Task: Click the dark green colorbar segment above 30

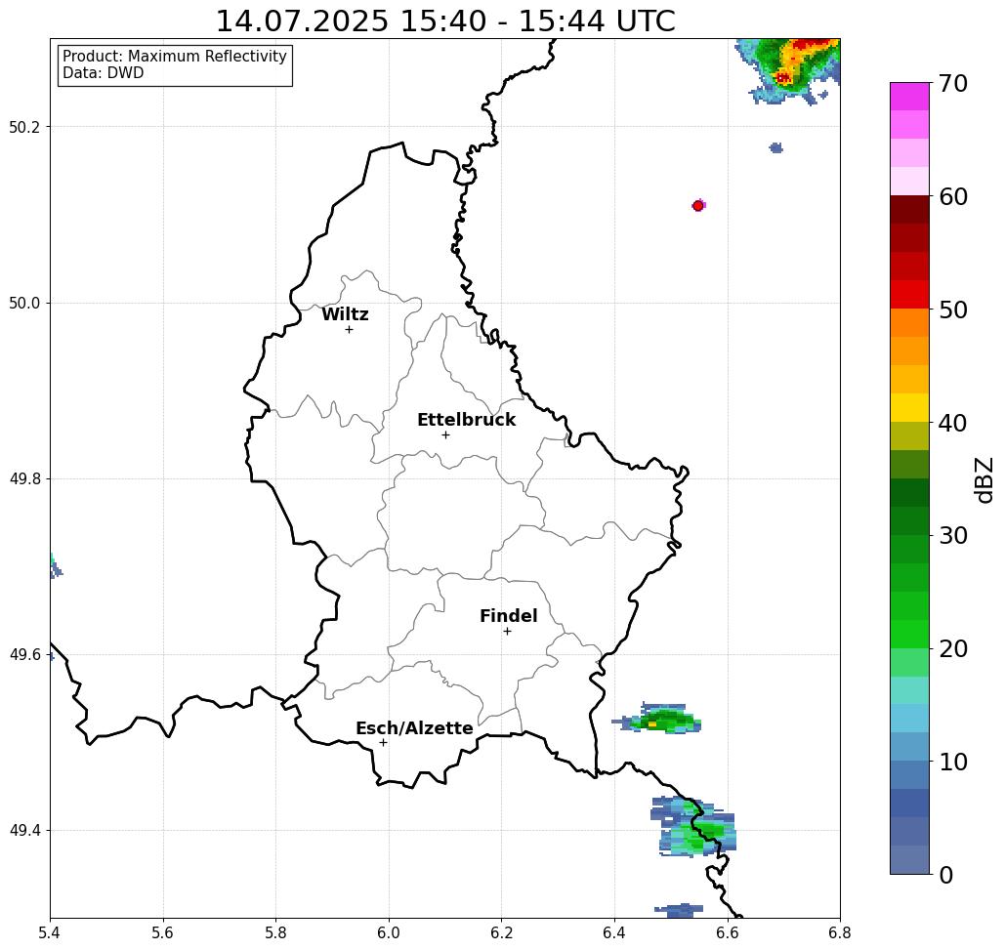Action: (909, 520)
